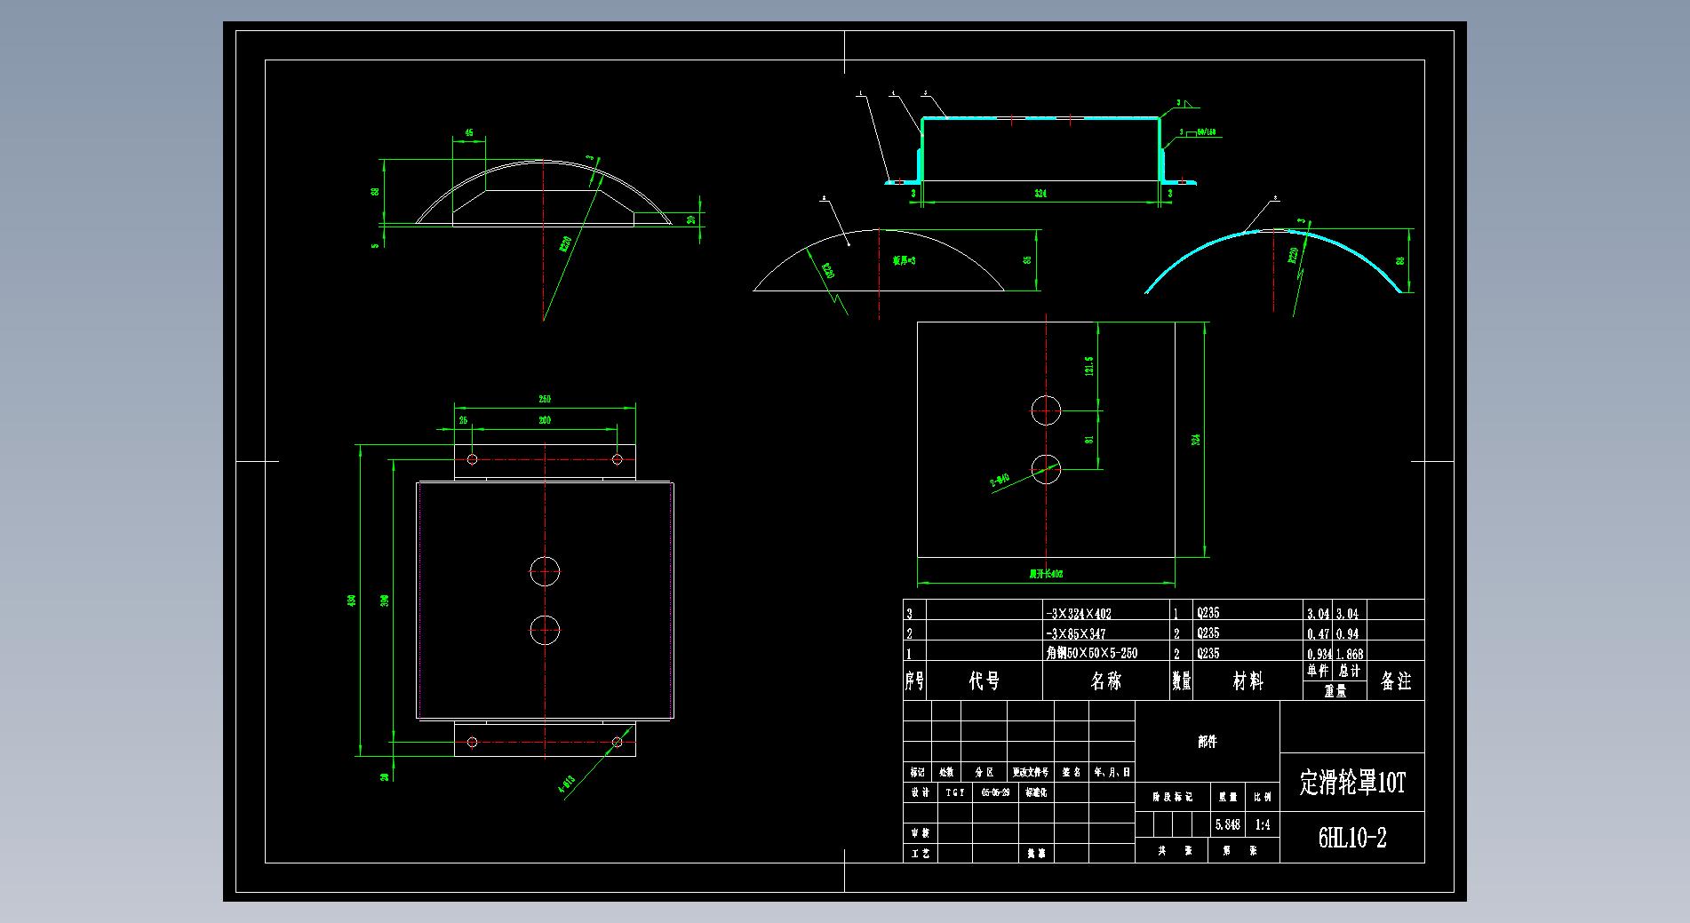
Task: Select part entry 角钢50×50×5-250
Action: coord(1092,653)
